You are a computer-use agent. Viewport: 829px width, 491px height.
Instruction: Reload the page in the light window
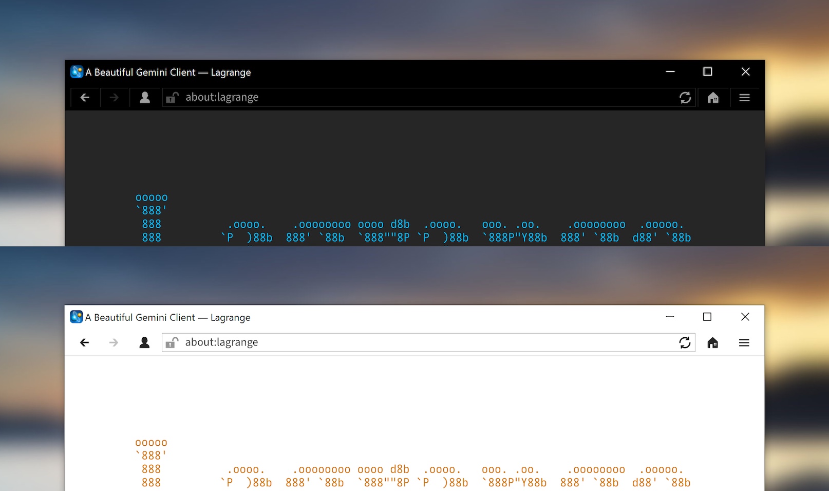(685, 343)
